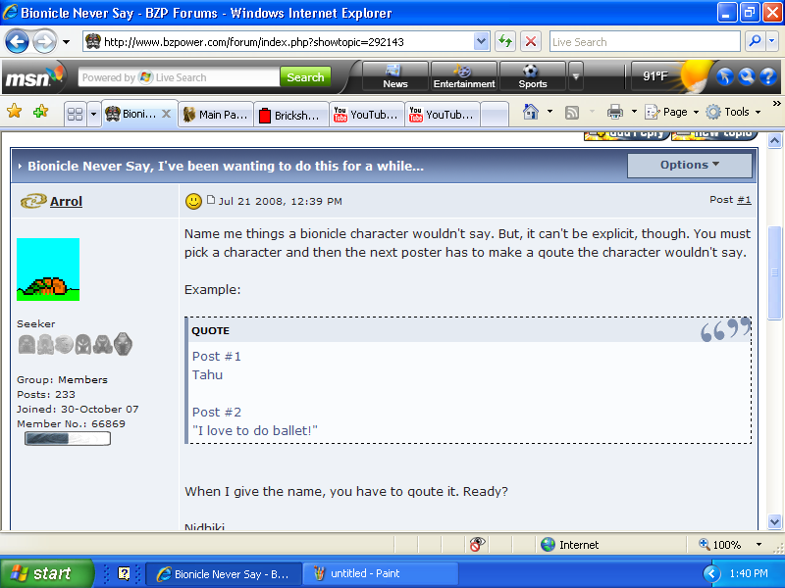Click the Seeker rank mask icons
The height and width of the screenshot is (588, 785).
point(76,344)
